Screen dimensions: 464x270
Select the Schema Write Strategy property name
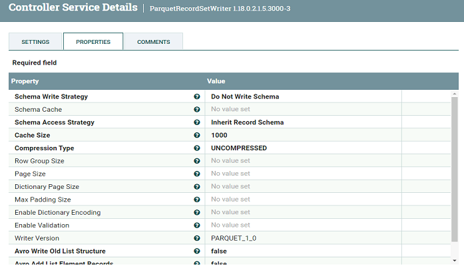click(x=51, y=96)
